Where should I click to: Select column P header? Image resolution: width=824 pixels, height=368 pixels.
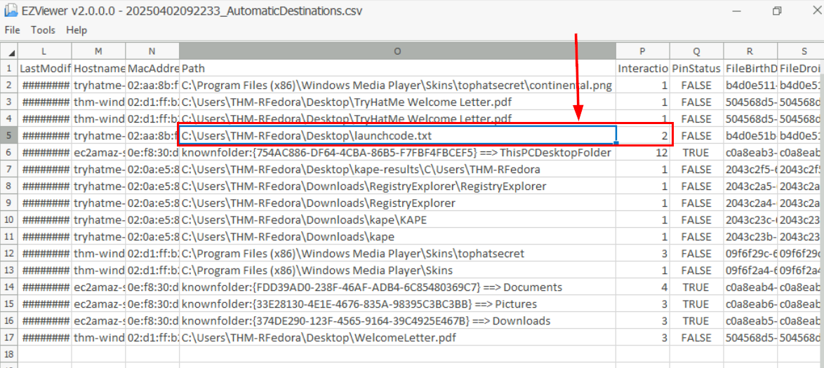(642, 51)
